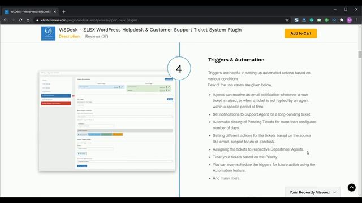Click the WSDesk plugin title text
Viewport: 362px width, 203px height.
[x=150, y=30]
